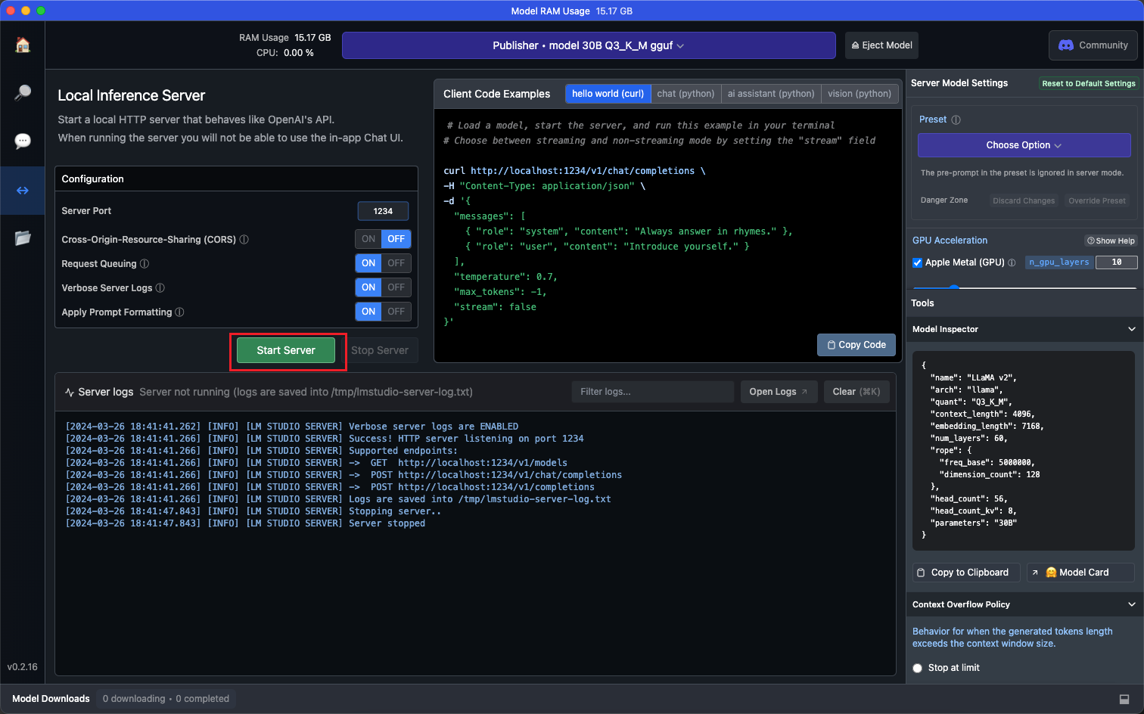This screenshot has width=1144, height=714.
Task: Open the Search magnifier sidebar icon
Action: click(23, 92)
